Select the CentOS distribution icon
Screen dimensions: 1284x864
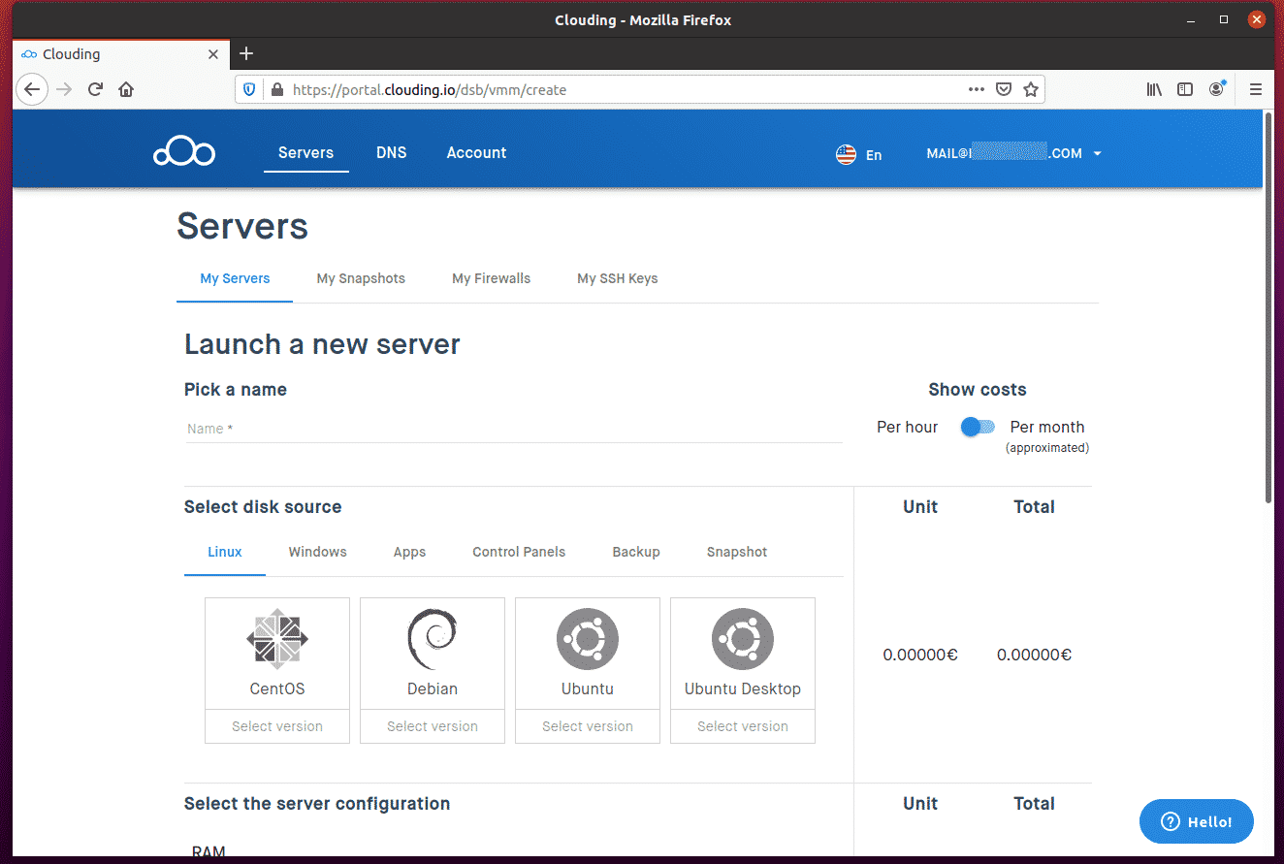[x=277, y=639]
